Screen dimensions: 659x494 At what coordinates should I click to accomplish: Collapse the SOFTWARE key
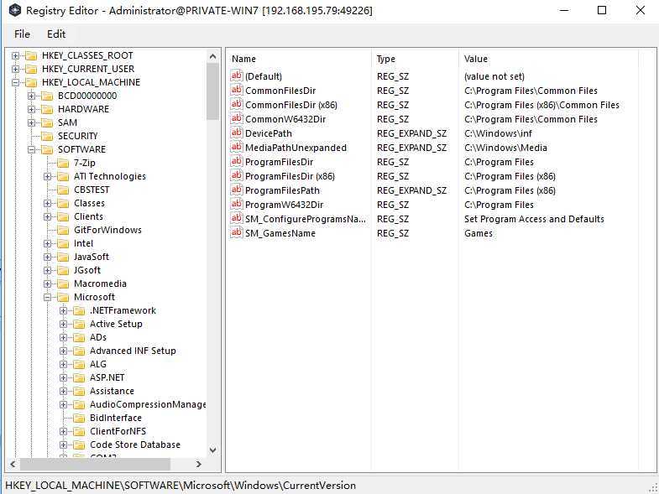(31, 149)
